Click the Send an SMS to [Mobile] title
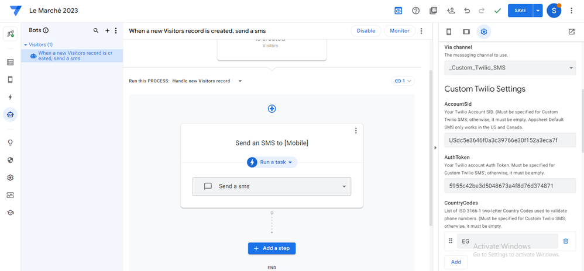The image size is (584, 271). tap(272, 143)
